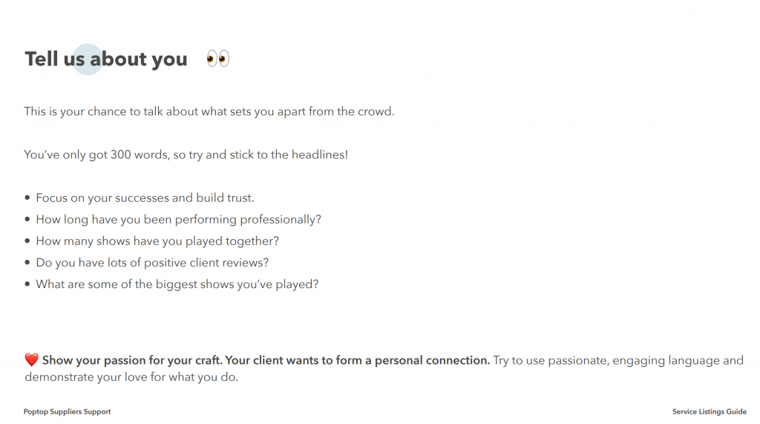The width and height of the screenshot is (760, 424).
Task: Select the 'biggest shows you've played' bullet text
Action: click(177, 284)
